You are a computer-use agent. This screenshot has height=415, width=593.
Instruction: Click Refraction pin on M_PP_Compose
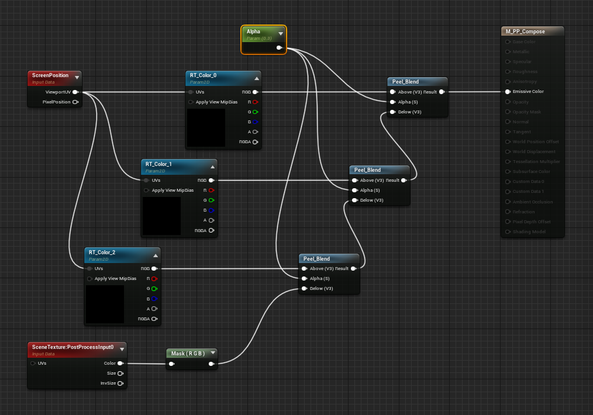coord(508,212)
